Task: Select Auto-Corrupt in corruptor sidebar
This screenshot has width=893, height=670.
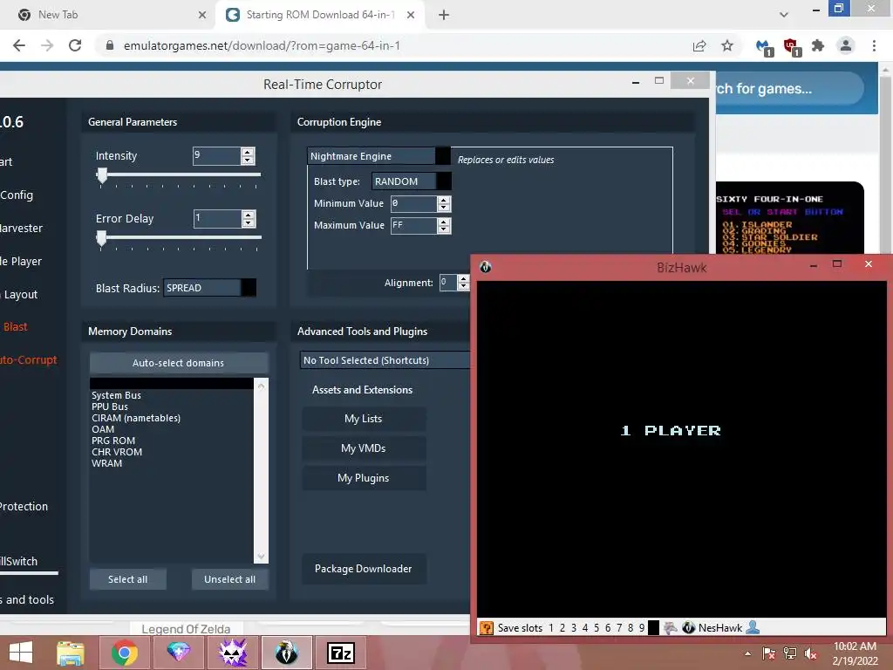Action: tap(29, 359)
